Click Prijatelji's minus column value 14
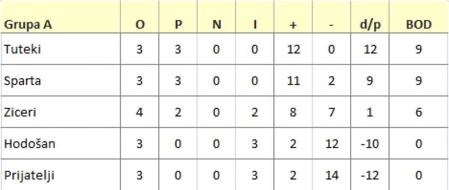Image resolution: width=449 pixels, height=190 pixels. pyautogui.click(x=331, y=175)
